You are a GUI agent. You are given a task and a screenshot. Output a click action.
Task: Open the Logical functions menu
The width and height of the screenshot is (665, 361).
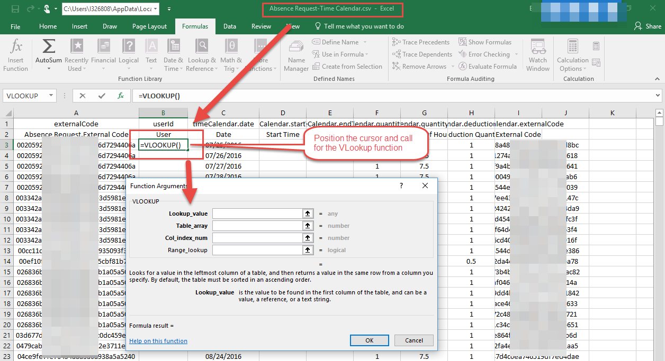(x=129, y=55)
